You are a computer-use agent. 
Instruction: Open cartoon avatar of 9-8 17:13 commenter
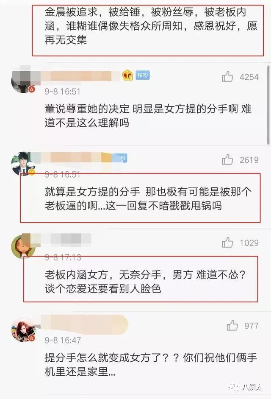pos(23,246)
